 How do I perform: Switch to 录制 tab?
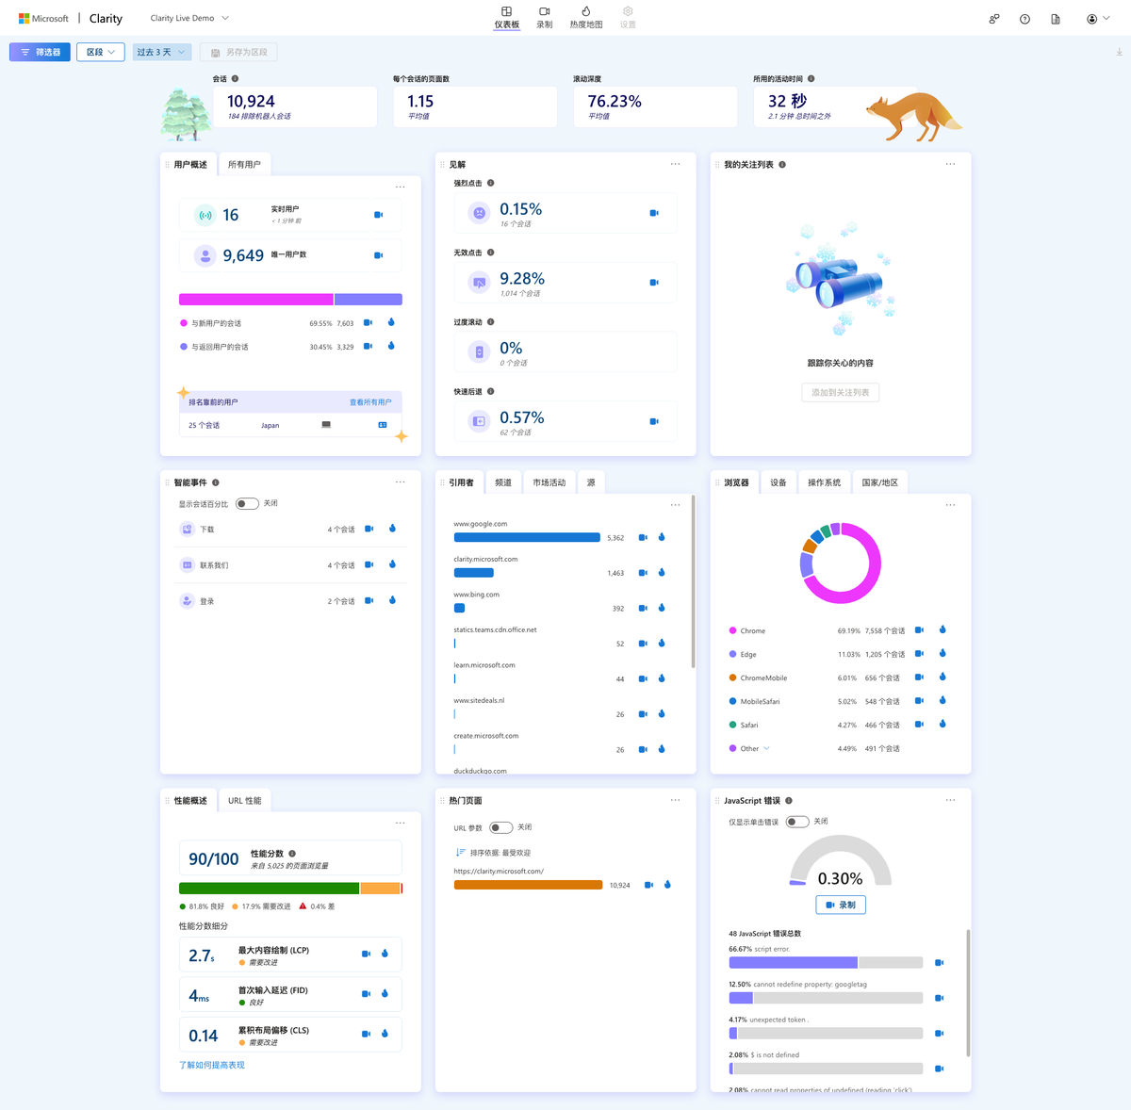coord(545,17)
